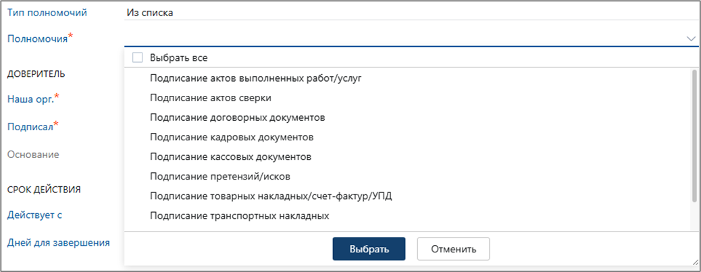Select "Подписание кассовых документов" option

tap(230, 157)
